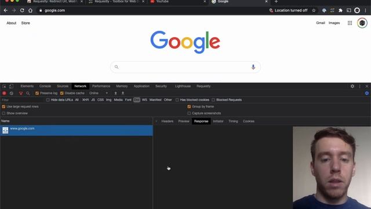Clear the network log

(x=12, y=93)
